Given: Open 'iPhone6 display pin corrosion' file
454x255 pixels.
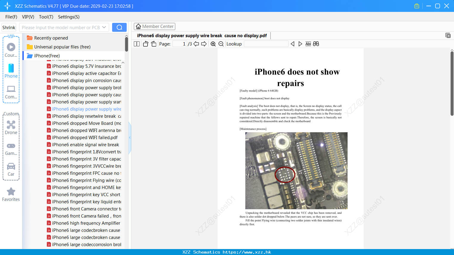Looking at the screenshot, I should tap(84, 81).
